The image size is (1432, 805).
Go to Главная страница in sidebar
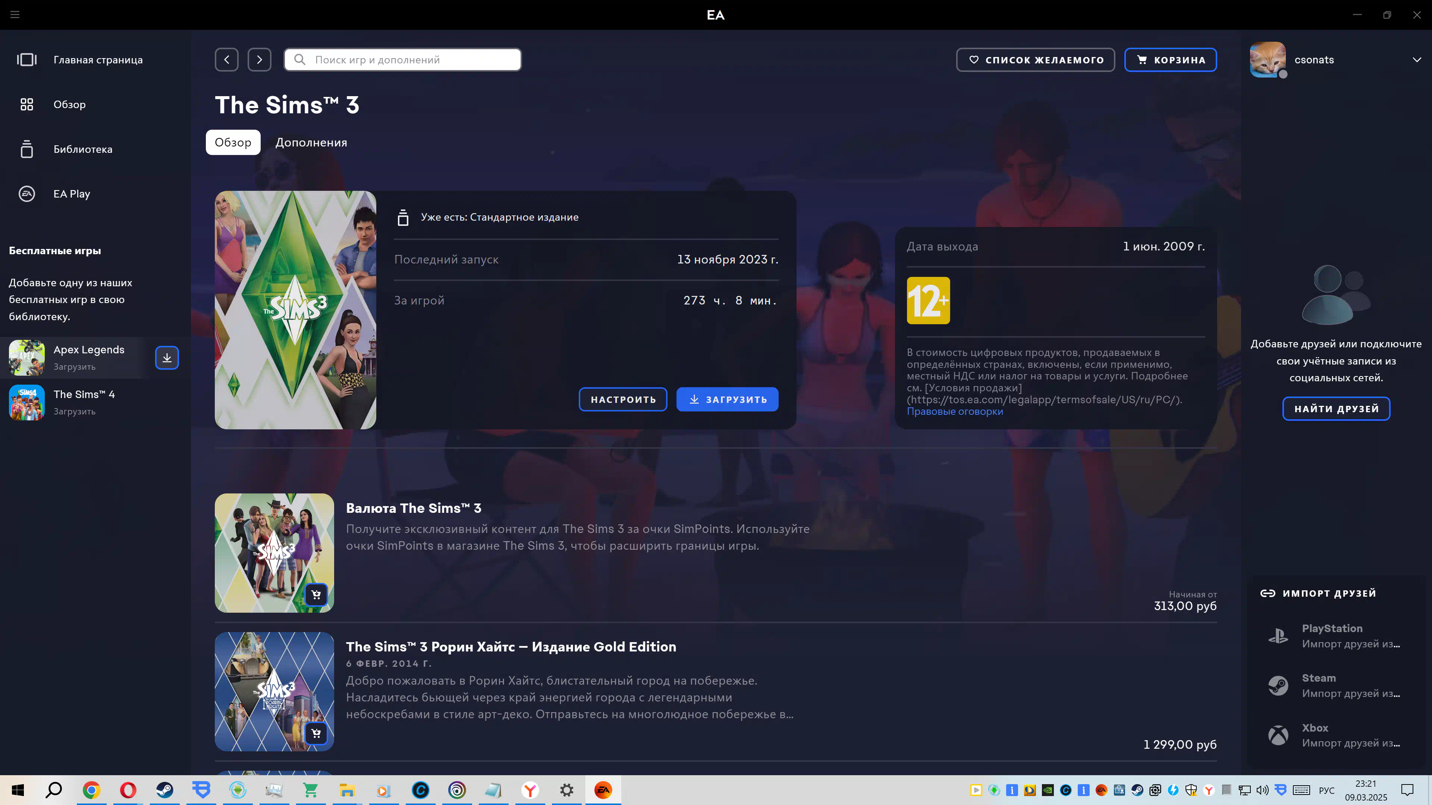[x=95, y=60]
